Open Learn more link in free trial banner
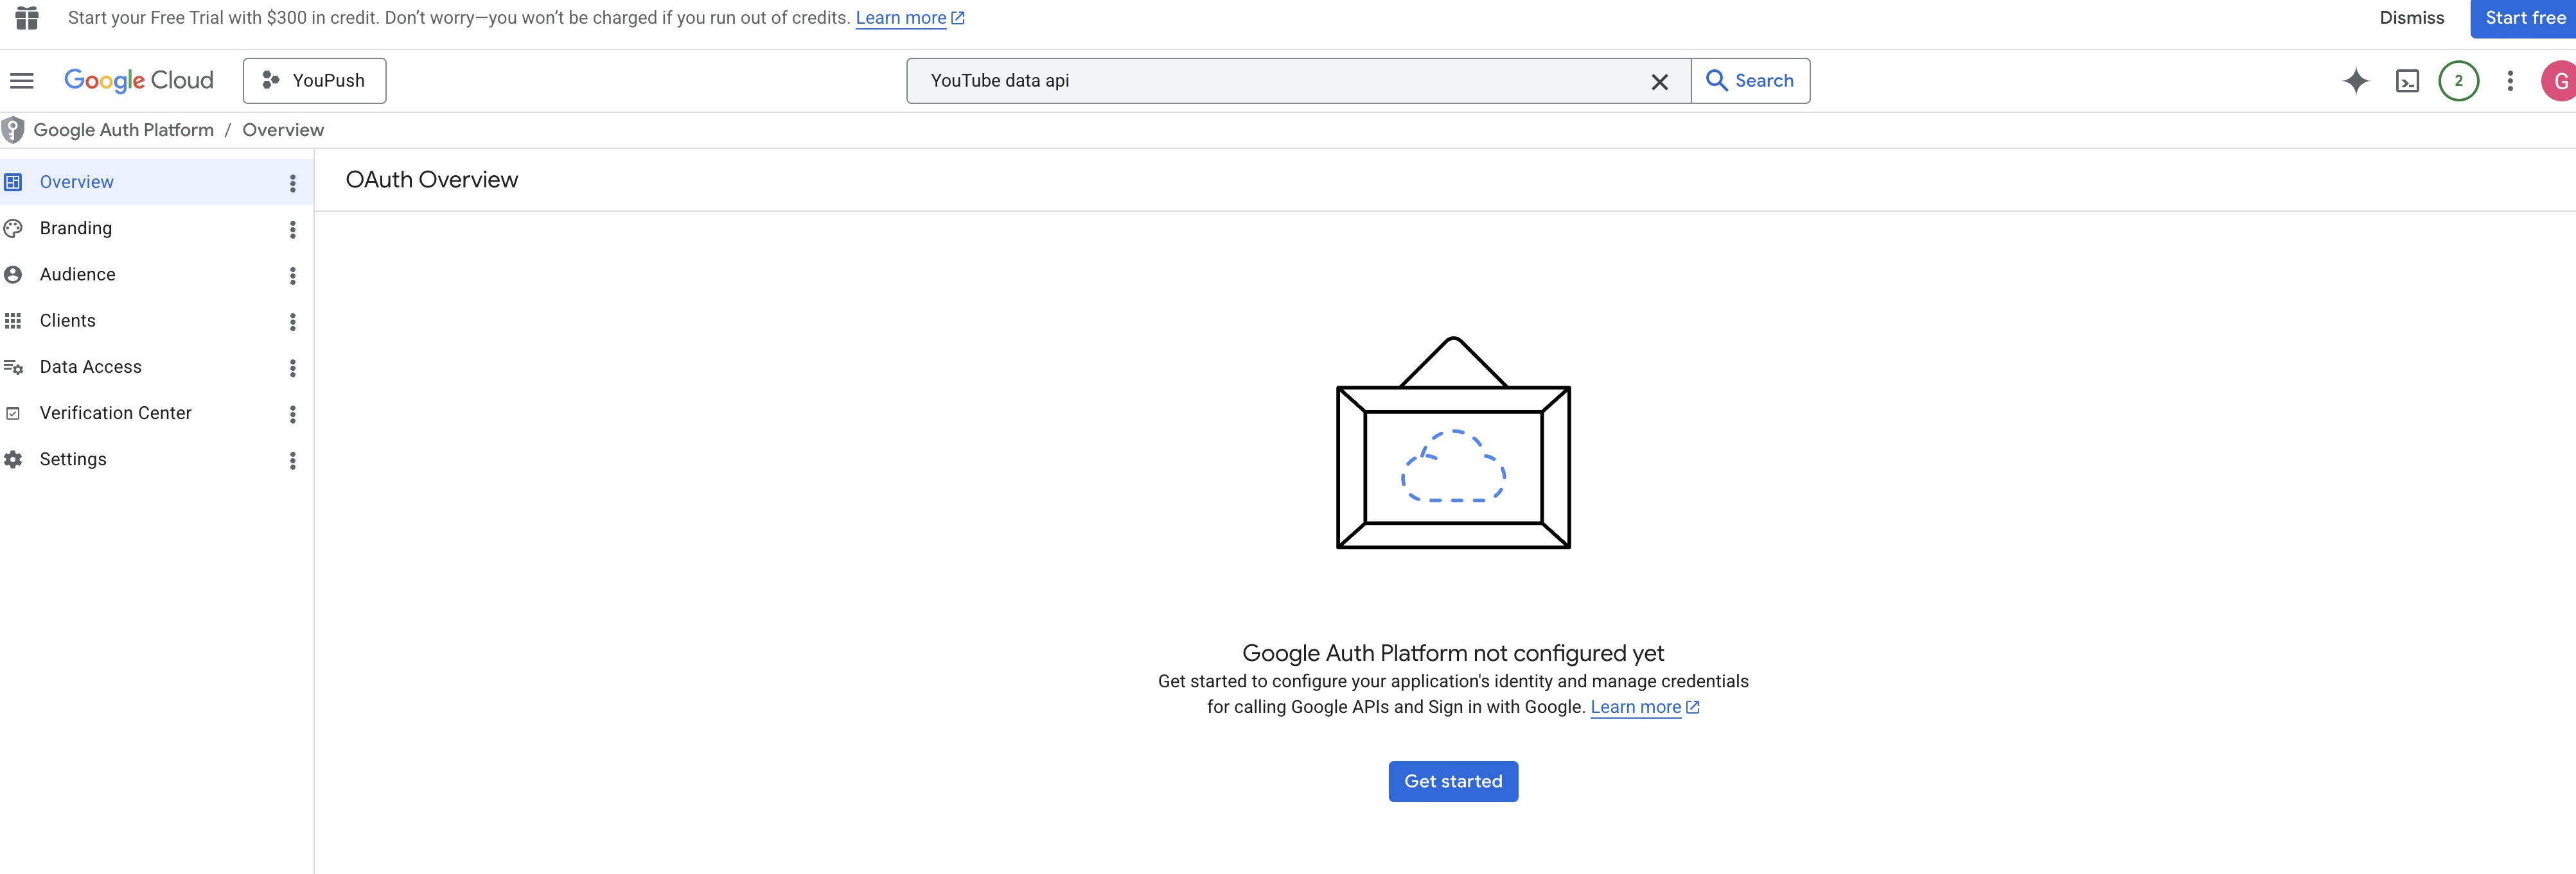 pos(909,18)
